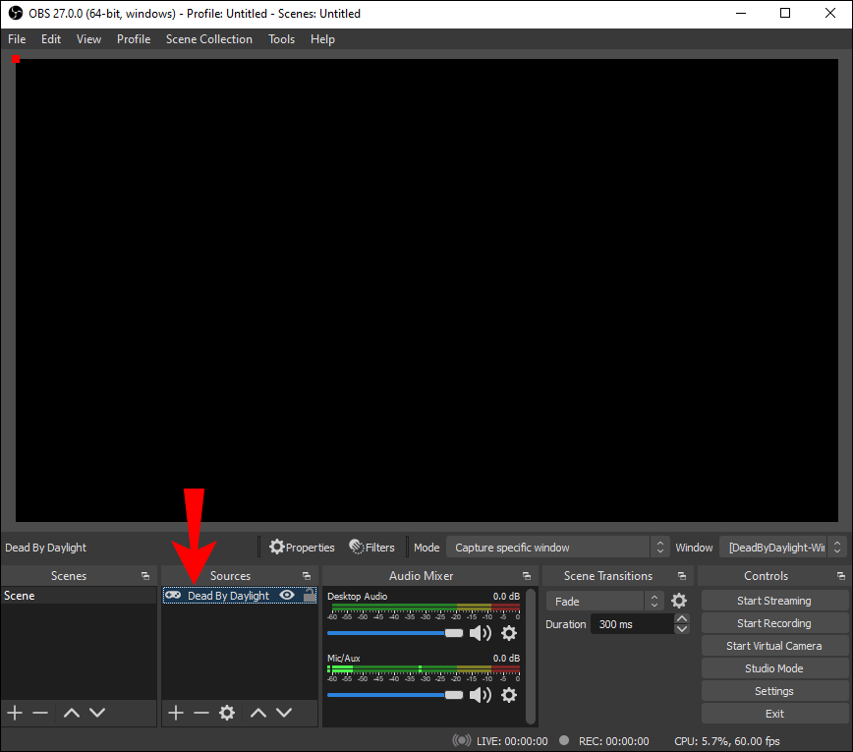Remove selected source with minus icon
The height and width of the screenshot is (752, 853).
[201, 713]
